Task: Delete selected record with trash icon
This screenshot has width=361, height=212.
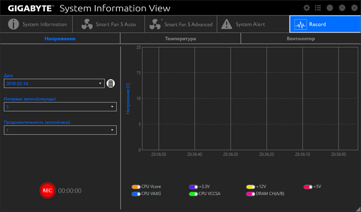Action: point(111,83)
